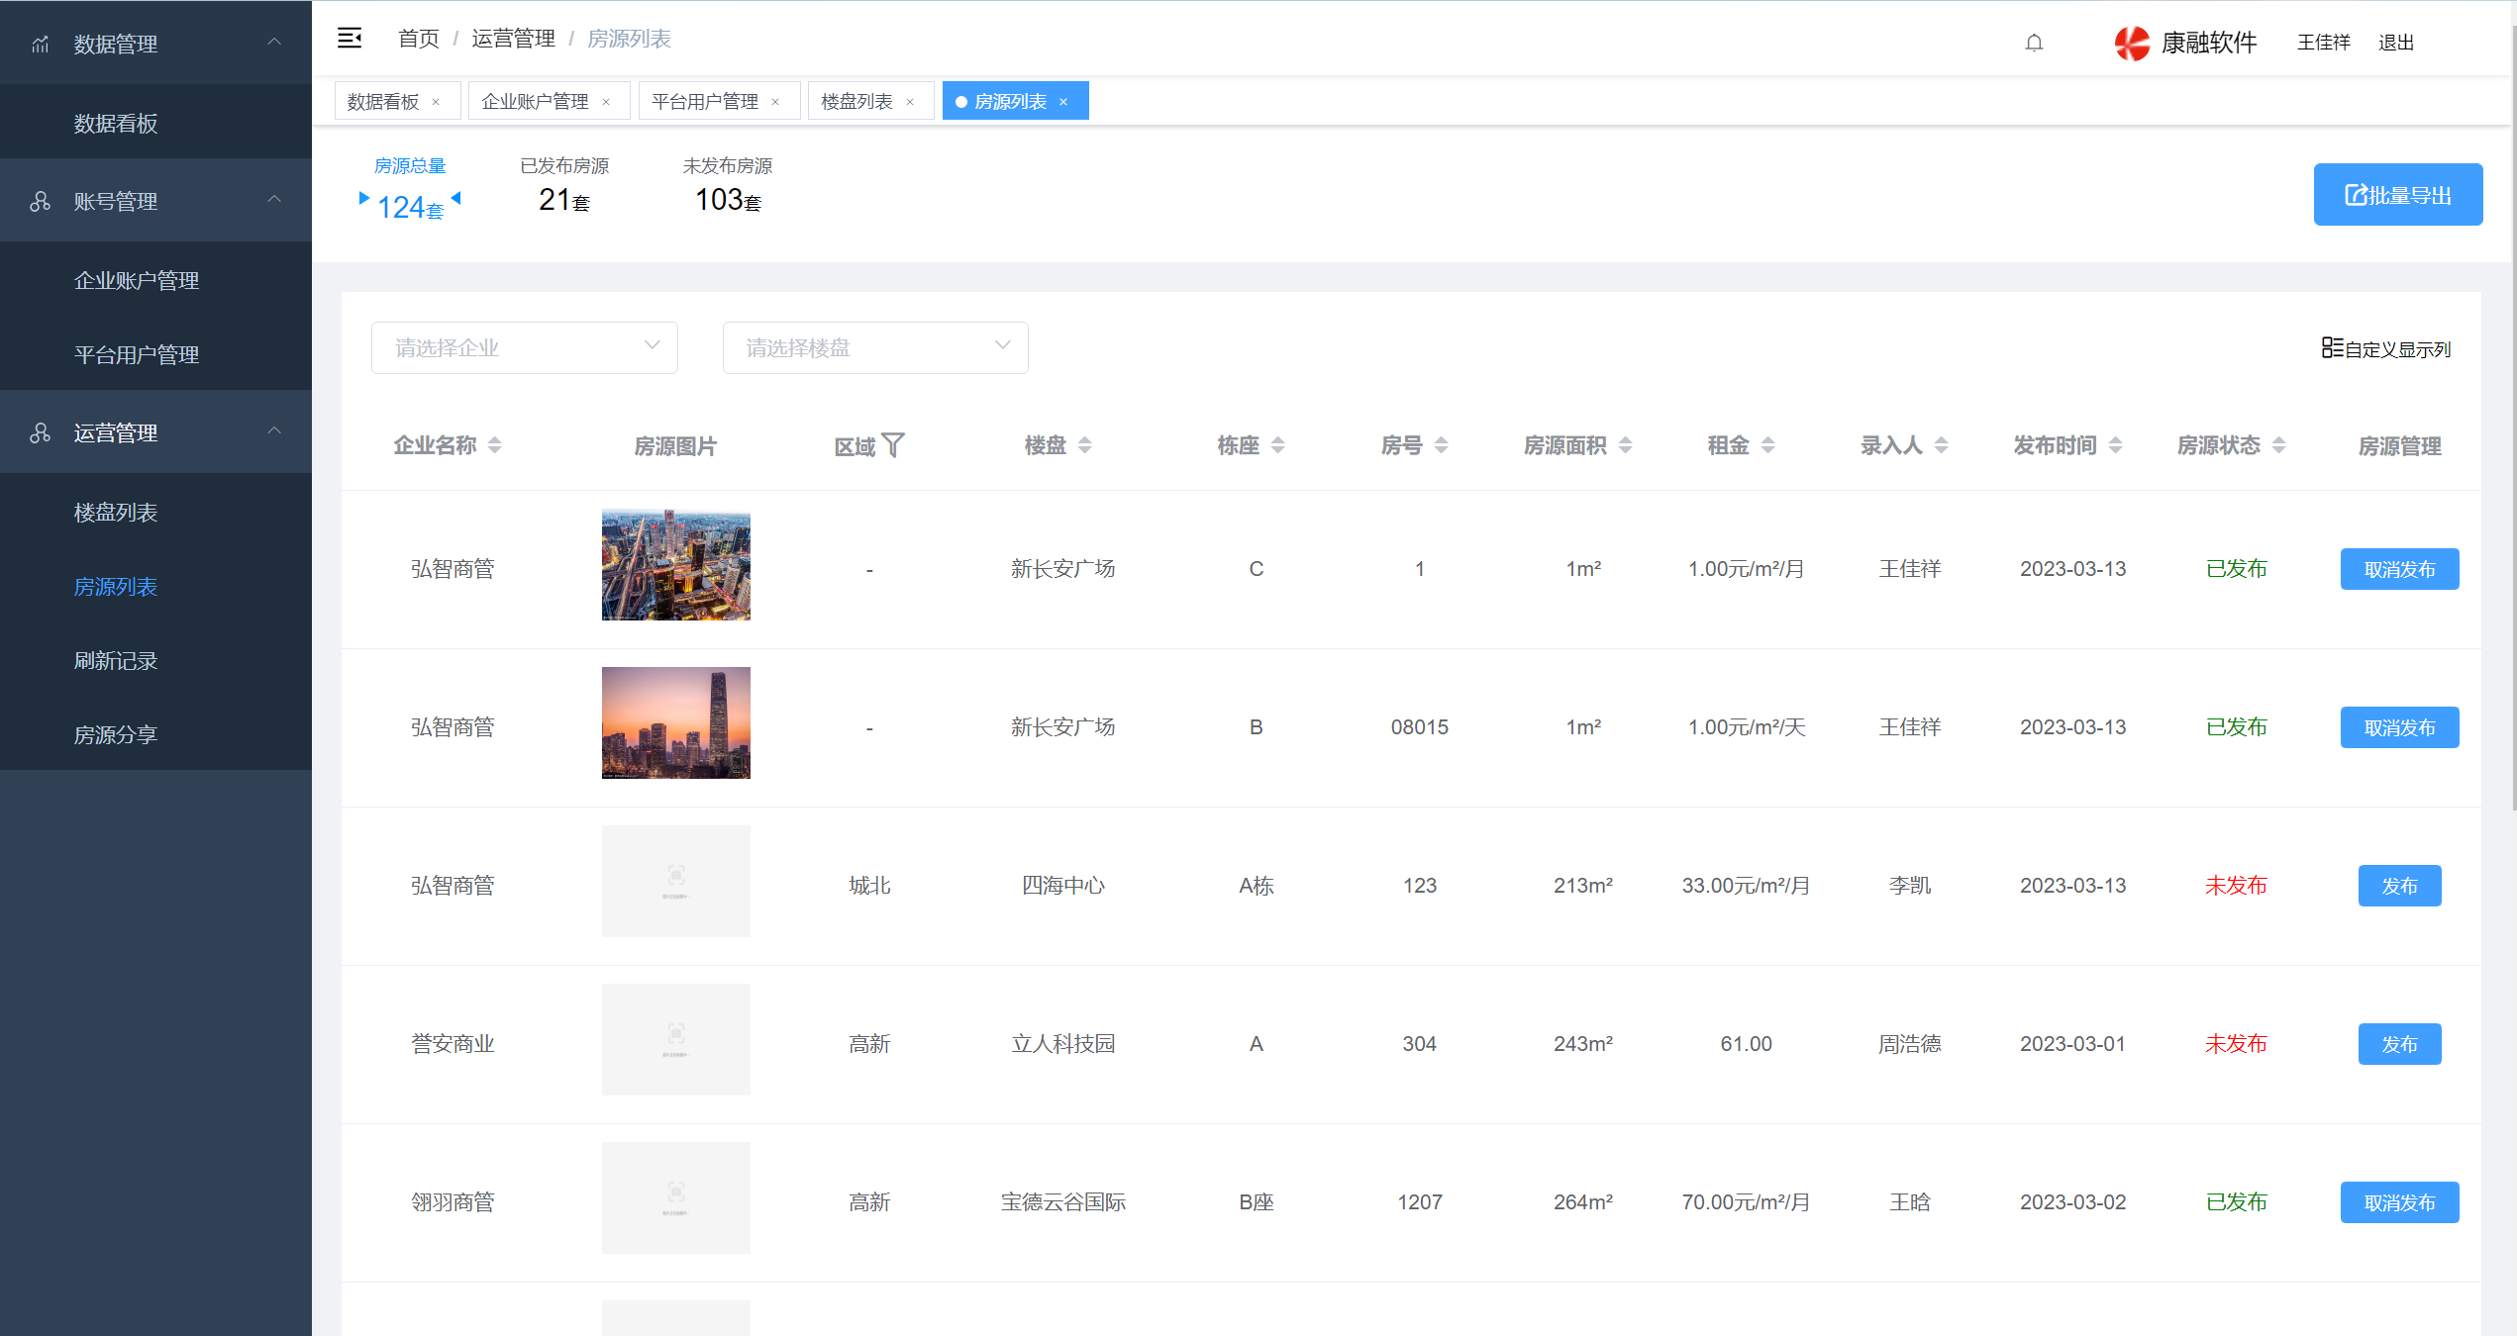Click the 退出 logout link
The image size is (2517, 1336).
tap(2396, 43)
